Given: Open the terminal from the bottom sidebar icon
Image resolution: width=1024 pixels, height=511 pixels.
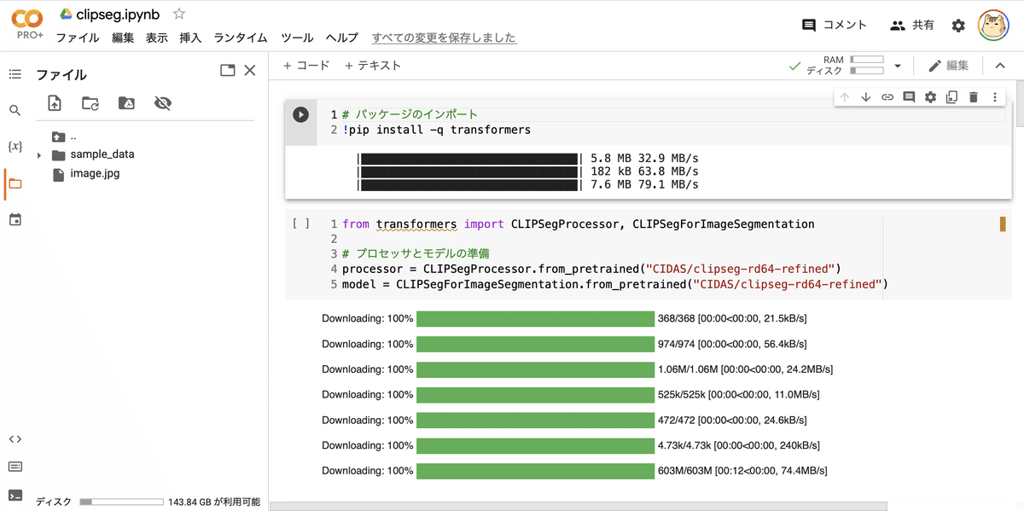Looking at the screenshot, I should click(15, 496).
